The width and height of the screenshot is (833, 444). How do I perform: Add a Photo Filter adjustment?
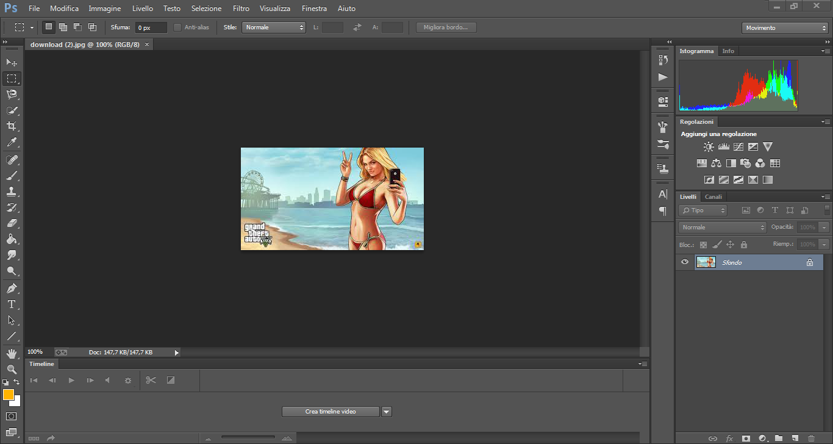pyautogui.click(x=745, y=163)
